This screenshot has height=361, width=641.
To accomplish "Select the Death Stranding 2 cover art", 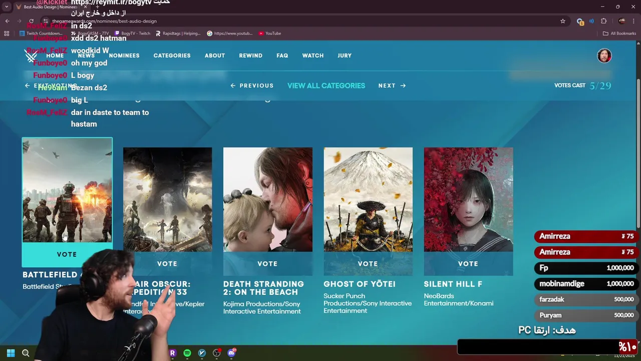I will coord(267,200).
